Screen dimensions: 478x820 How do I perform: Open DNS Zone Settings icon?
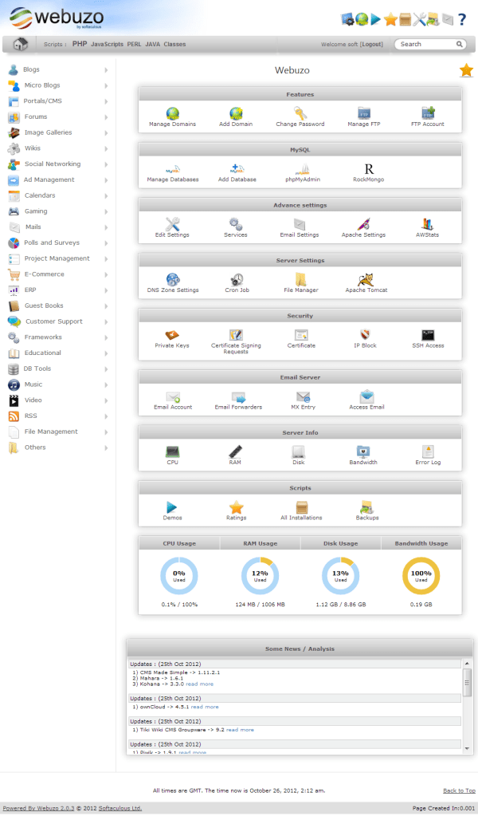coord(173,279)
